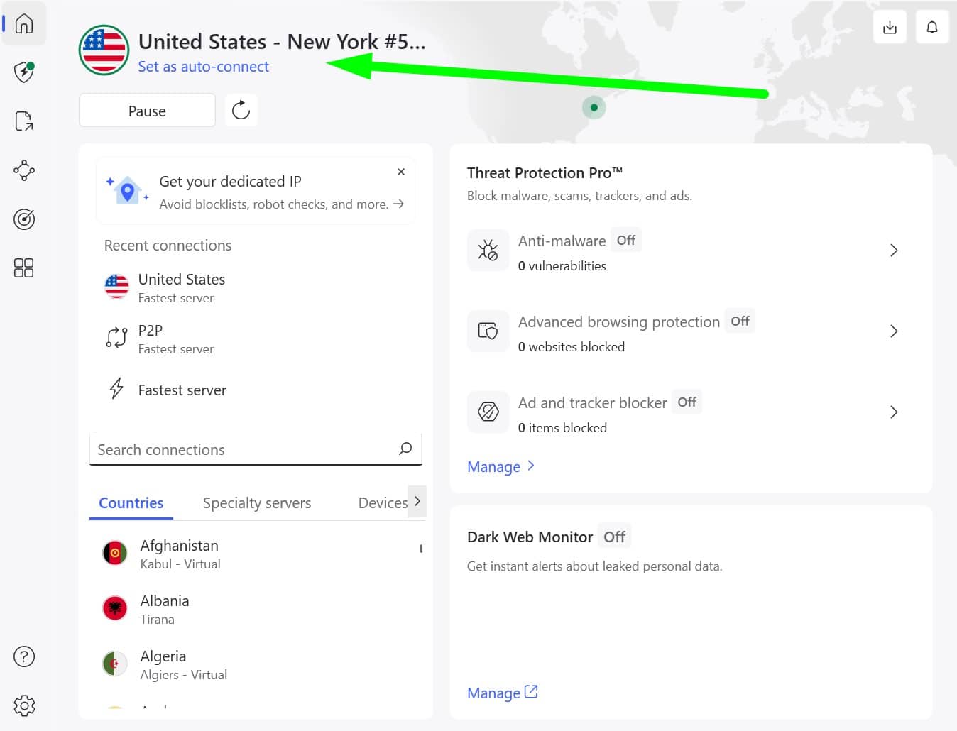Pause the VPN connection
The image size is (957, 731).
click(x=147, y=111)
